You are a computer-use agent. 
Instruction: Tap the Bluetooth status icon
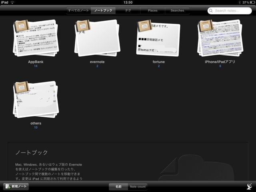[240, 2]
